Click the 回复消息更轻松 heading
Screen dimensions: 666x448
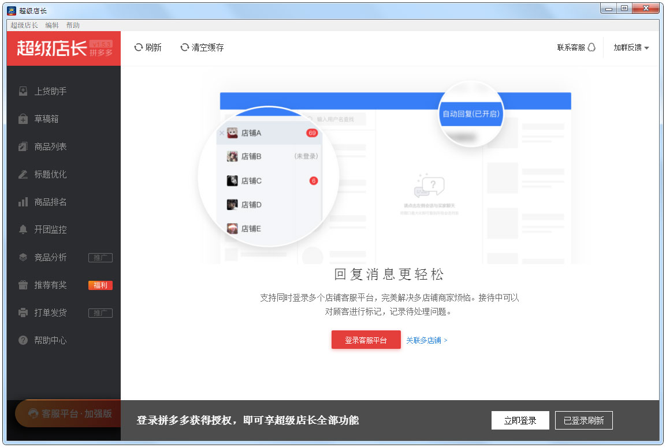(x=389, y=274)
